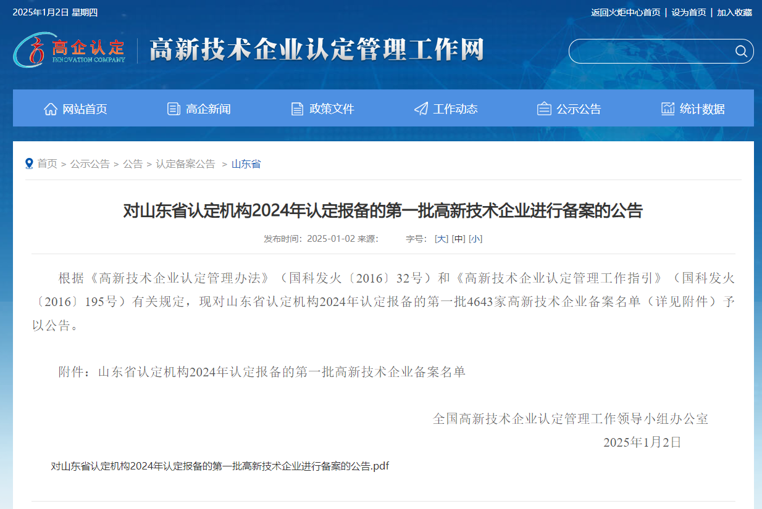This screenshot has width=762, height=509.
Task: Click the chart icon beside 统计数据
Action: pyautogui.click(x=668, y=109)
